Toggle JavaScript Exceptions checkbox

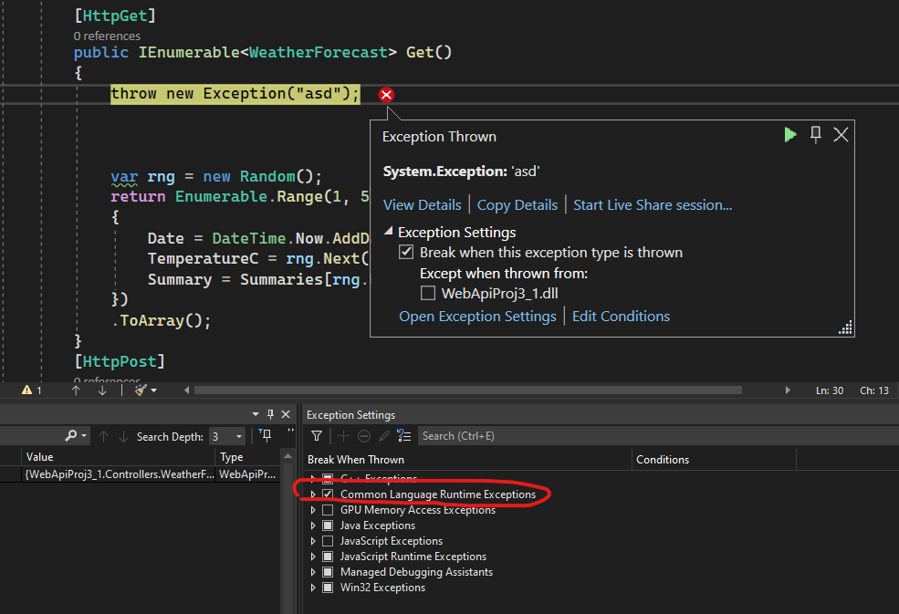(x=328, y=541)
